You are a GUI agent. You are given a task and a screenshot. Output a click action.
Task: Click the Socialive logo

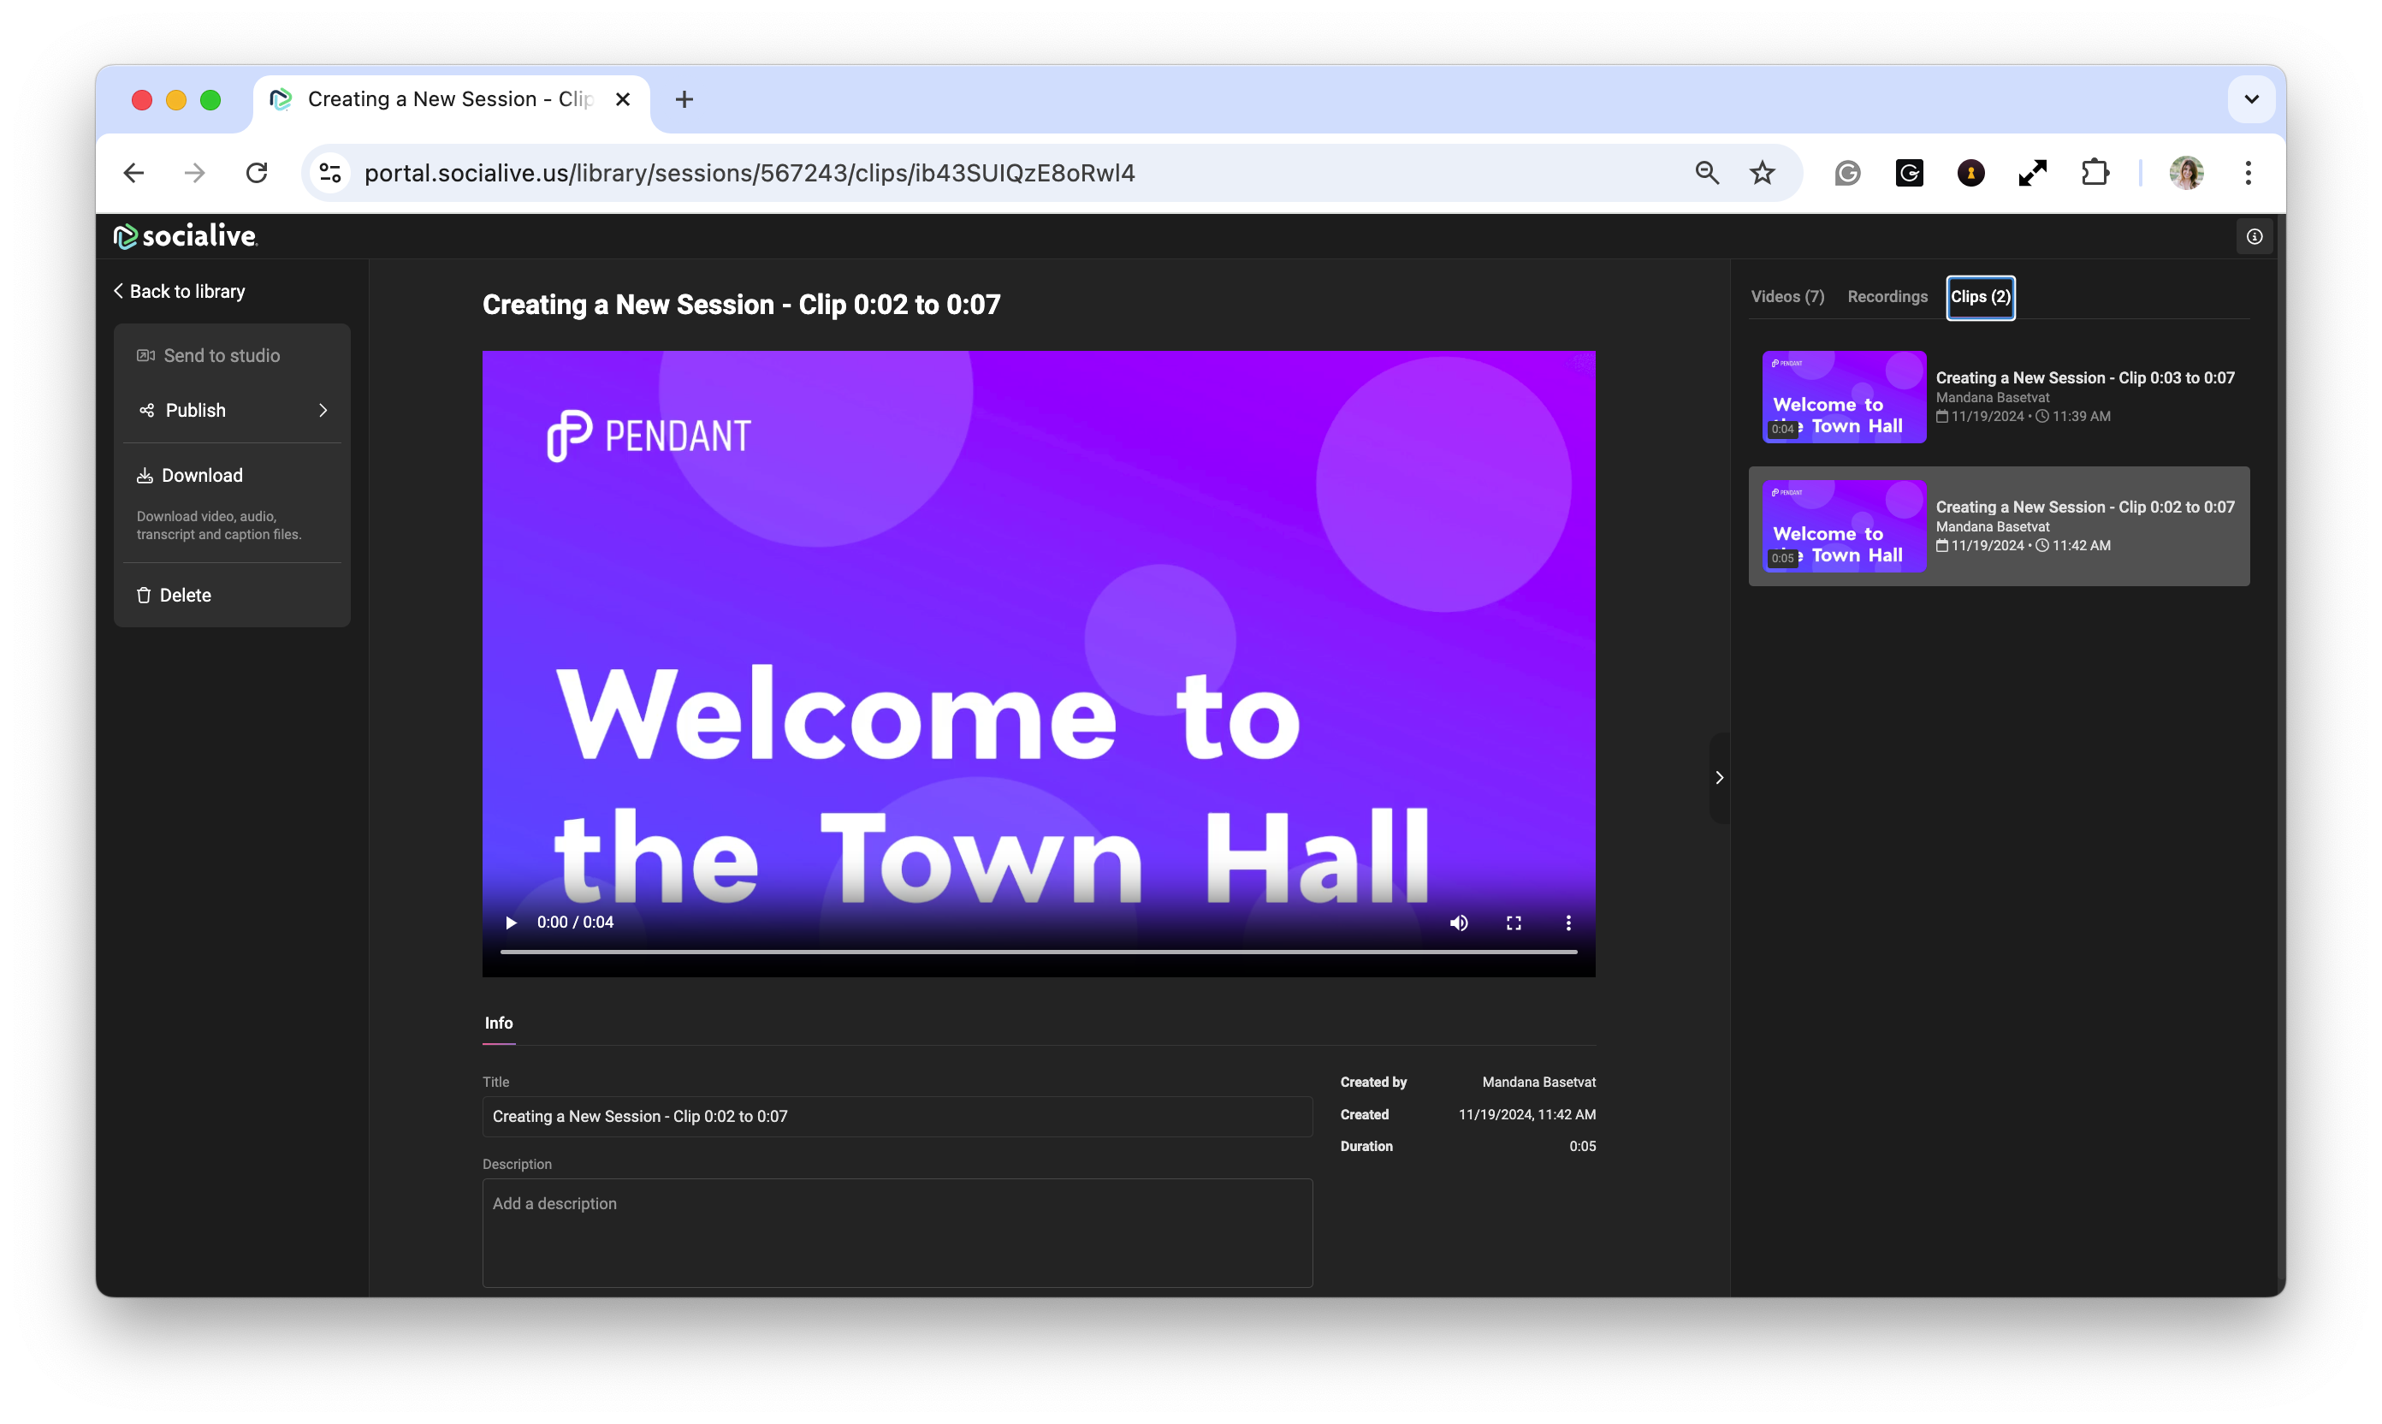point(187,236)
